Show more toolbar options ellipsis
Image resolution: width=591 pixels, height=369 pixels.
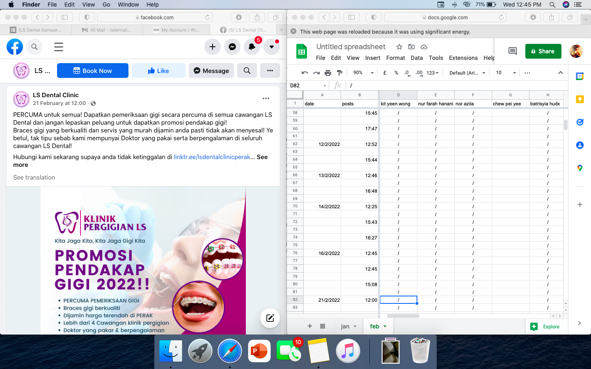point(527,73)
